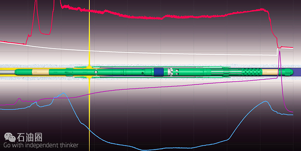Click the perforated green screen section
Image resolution: width=301 pixels, height=151 pixels.
(252, 72)
